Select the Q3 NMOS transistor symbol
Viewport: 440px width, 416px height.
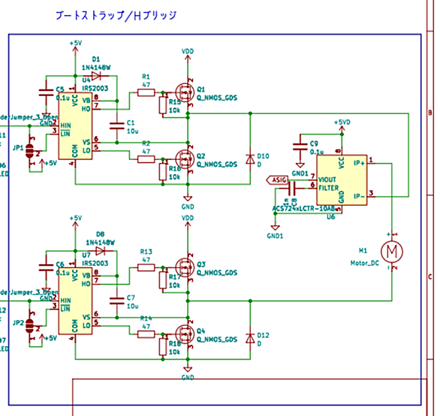(185, 267)
